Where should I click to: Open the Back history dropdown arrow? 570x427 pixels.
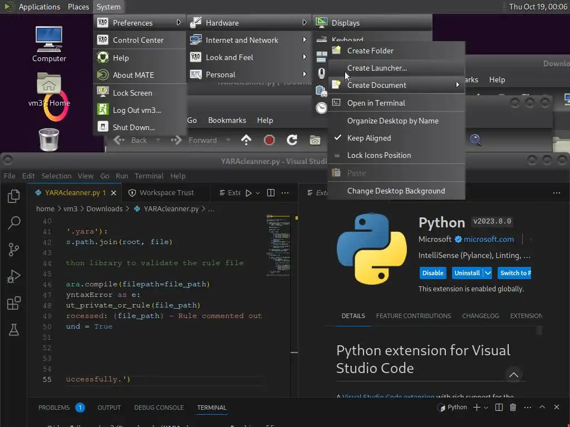(158, 140)
